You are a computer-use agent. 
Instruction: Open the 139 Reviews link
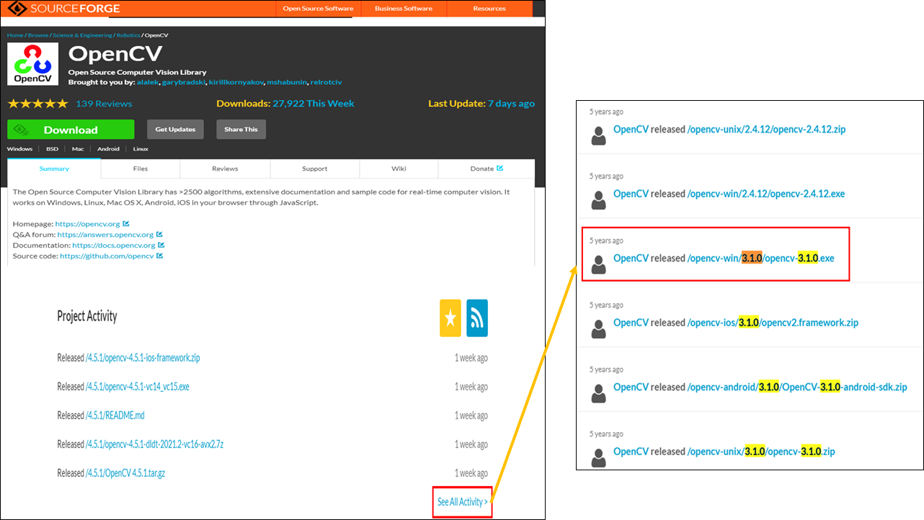click(104, 104)
